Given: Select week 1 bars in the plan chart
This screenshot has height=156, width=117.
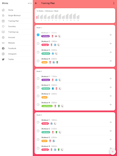Looking at the screenshot, I should (x=38, y=17).
